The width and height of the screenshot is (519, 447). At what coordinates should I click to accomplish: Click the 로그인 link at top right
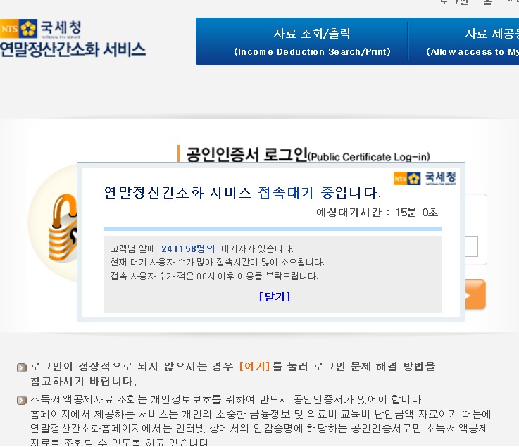click(454, 2)
